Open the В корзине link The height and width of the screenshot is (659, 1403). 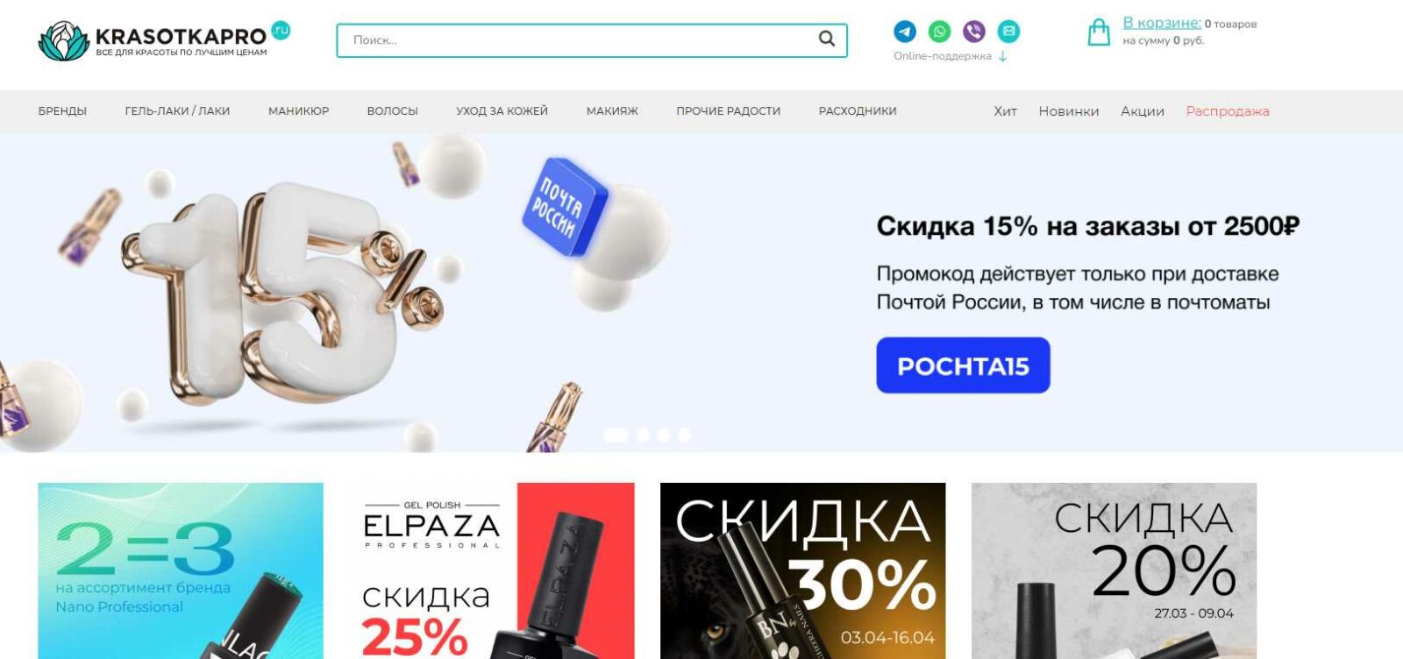click(x=1162, y=23)
